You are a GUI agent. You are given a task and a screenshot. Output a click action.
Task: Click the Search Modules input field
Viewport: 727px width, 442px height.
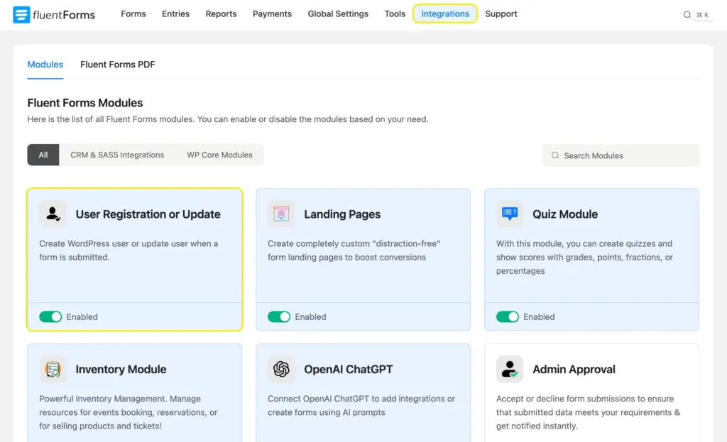click(621, 155)
